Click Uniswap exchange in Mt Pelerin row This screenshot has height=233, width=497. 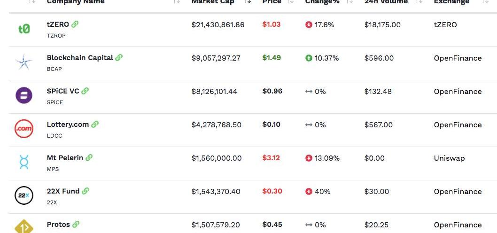pos(449,158)
